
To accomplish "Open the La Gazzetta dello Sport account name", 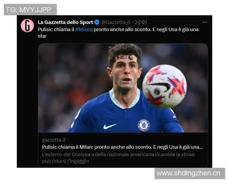I will pos(65,22).
